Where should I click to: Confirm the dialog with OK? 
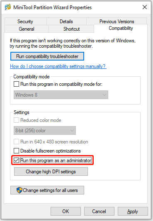pos(66,211)
